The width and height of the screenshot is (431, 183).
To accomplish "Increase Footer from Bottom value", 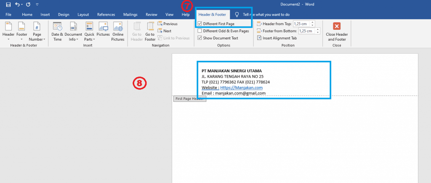I will [x=318, y=29].
